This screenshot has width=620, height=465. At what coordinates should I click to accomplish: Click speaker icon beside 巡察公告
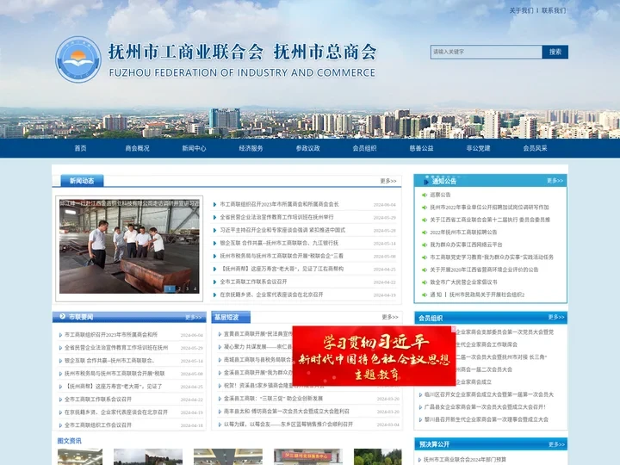(425, 195)
